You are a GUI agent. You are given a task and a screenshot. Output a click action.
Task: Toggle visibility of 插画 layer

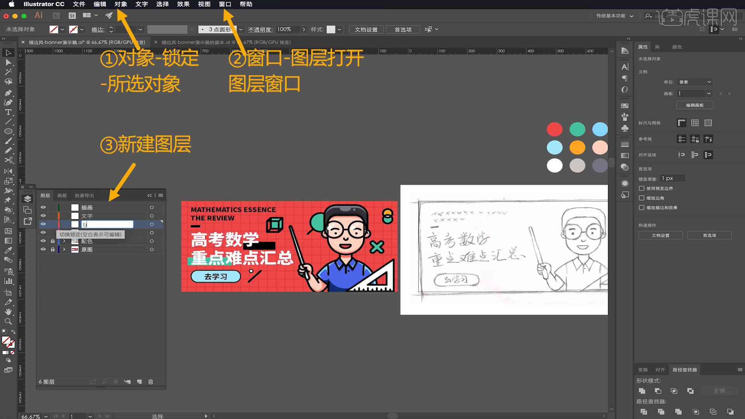coord(43,207)
